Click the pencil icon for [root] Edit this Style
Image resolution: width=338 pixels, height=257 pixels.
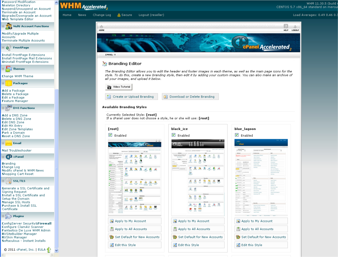point(112,245)
